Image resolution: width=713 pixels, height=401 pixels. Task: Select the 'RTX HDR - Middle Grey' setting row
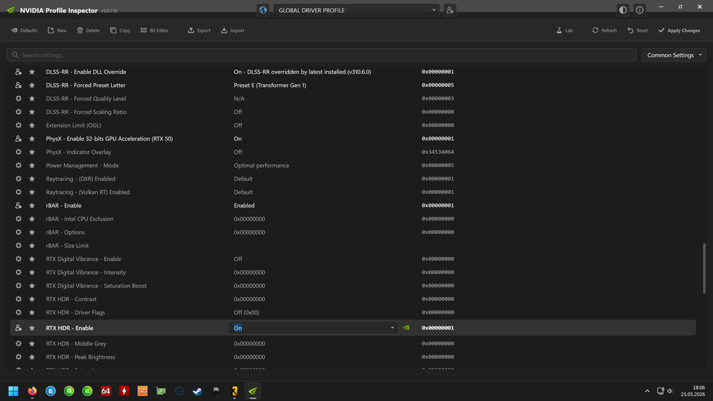pos(353,344)
